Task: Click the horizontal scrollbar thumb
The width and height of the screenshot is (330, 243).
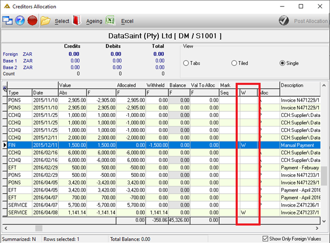Action: pos(39,228)
